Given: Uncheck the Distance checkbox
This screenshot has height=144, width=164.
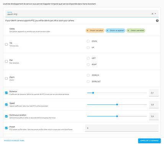Looking at the screenshot, I should click(6, 93).
